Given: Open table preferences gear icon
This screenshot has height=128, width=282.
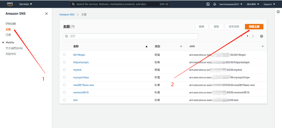Looking at the screenshot, I should [262, 36].
